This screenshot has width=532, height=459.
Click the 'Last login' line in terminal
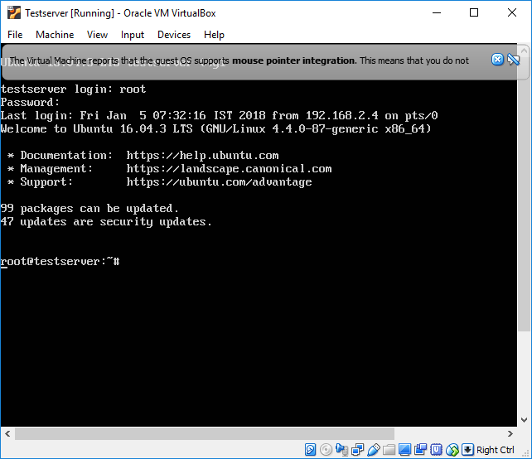219,116
